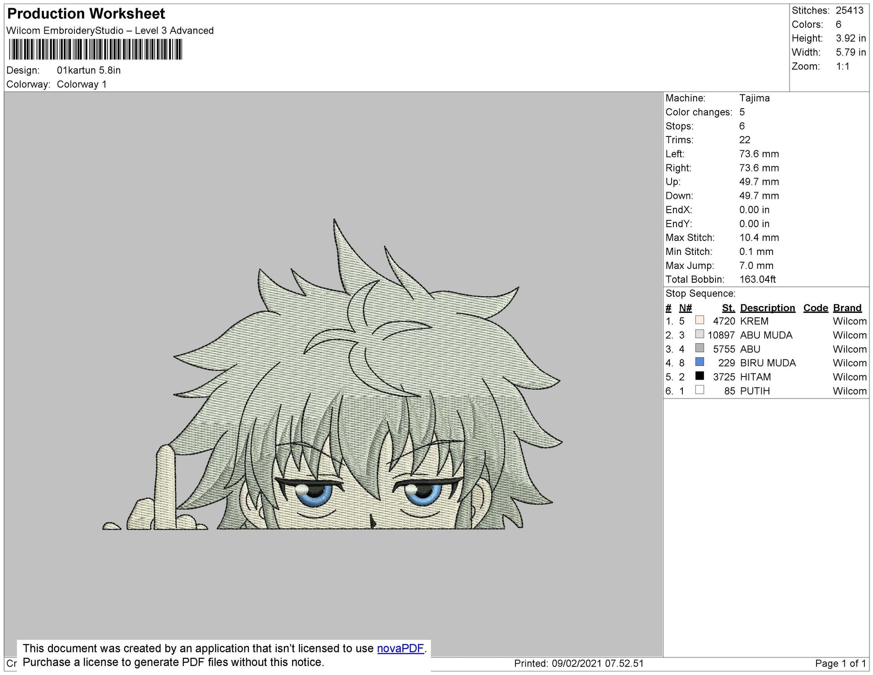Click the N# column header
This screenshot has height=675, width=873.
click(x=685, y=308)
